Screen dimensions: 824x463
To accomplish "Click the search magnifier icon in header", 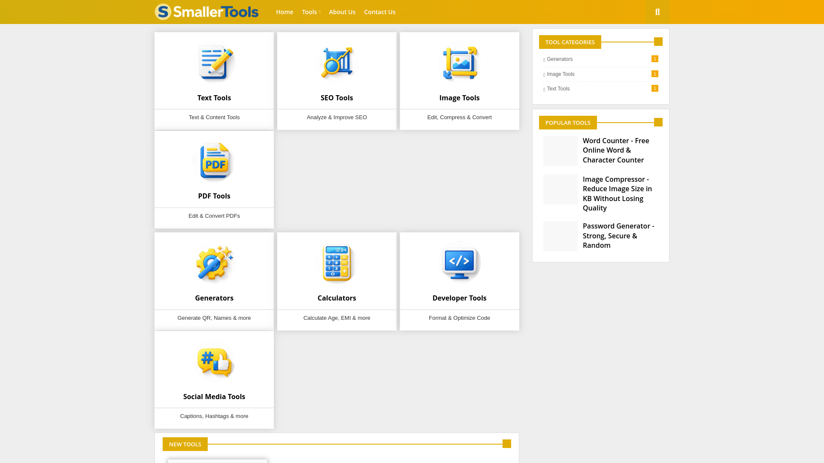I will [x=657, y=12].
